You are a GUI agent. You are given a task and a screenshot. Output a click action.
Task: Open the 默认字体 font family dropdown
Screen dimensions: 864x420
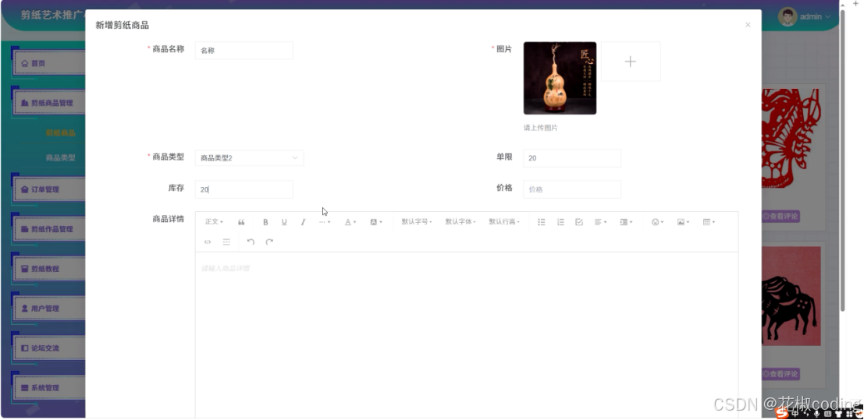click(460, 222)
